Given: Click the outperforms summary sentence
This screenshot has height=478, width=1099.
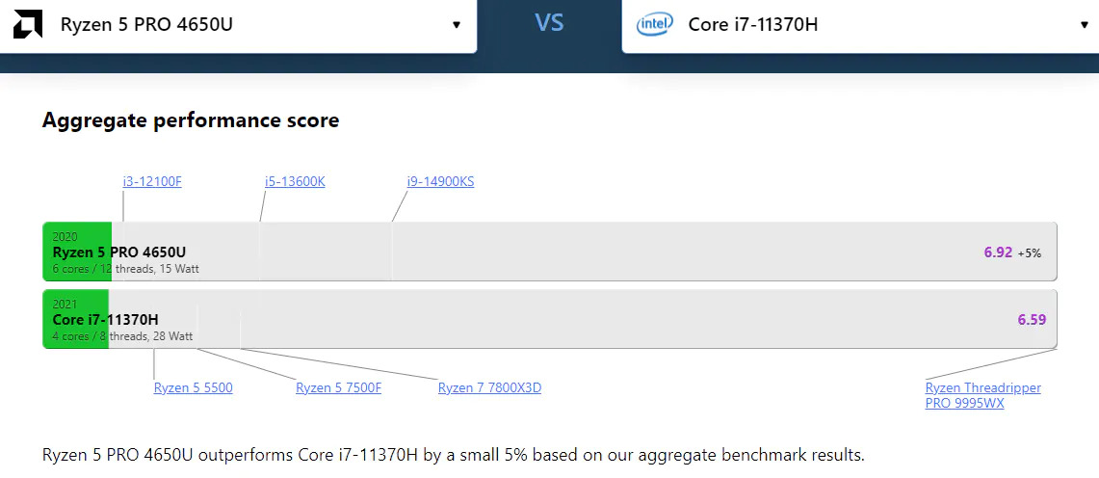Looking at the screenshot, I should (454, 454).
